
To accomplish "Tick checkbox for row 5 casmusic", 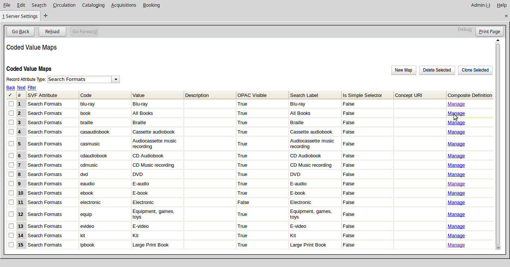I will pyautogui.click(x=11, y=144).
